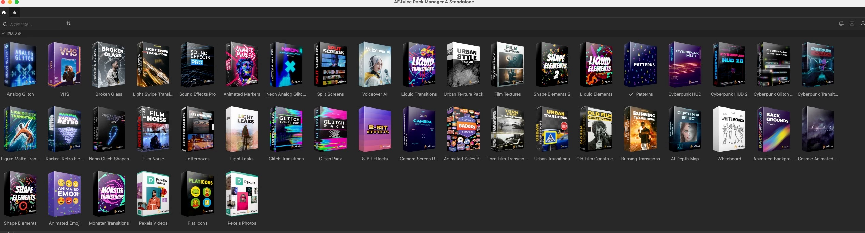Screen dimensions: 865x233
Task: Open the Analog Glitch pack
Action: (x=20, y=65)
